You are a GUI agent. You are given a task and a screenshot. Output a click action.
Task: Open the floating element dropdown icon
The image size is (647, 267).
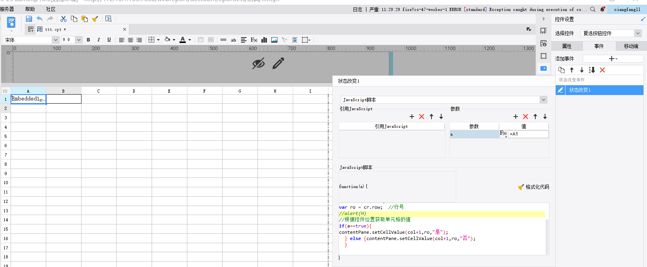(306, 40)
